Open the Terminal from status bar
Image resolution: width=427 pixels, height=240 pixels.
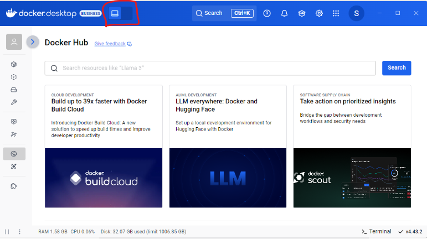376,232
